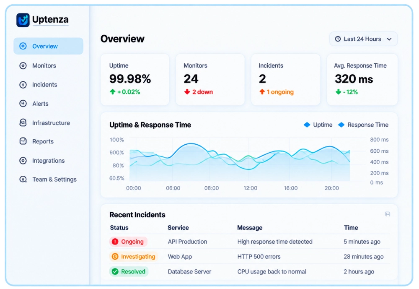
Task: Click the red down arrow beside 2 down
Action: [187, 92]
